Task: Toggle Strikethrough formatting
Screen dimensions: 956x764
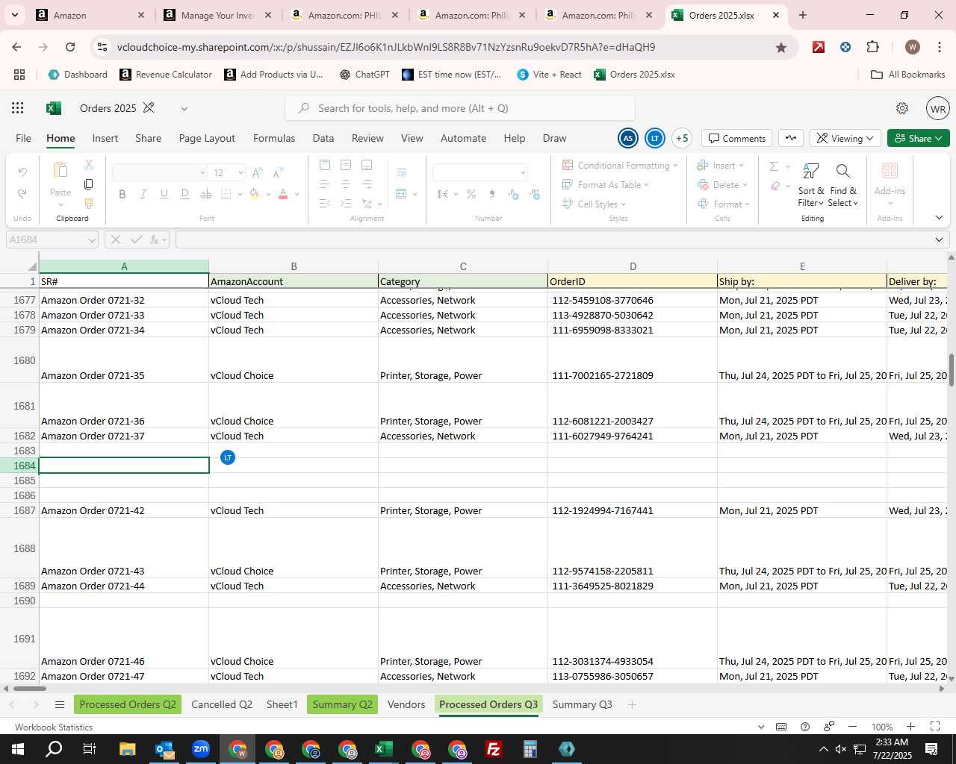Action: [205, 194]
